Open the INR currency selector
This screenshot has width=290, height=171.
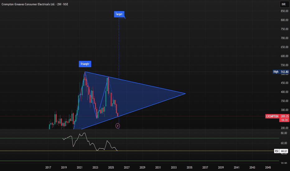[x=284, y=4]
